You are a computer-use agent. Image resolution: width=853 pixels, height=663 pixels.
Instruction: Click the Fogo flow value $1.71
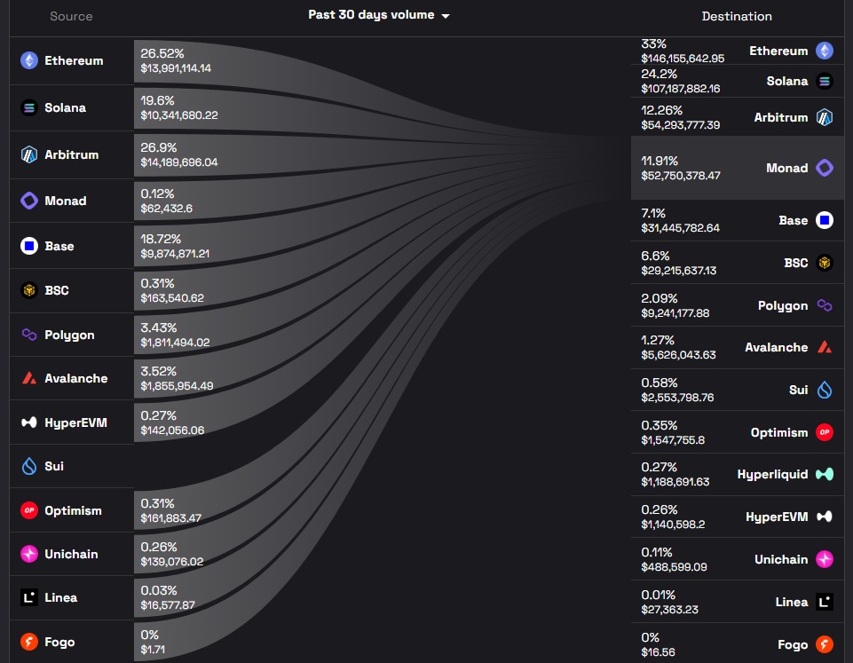coord(153,650)
